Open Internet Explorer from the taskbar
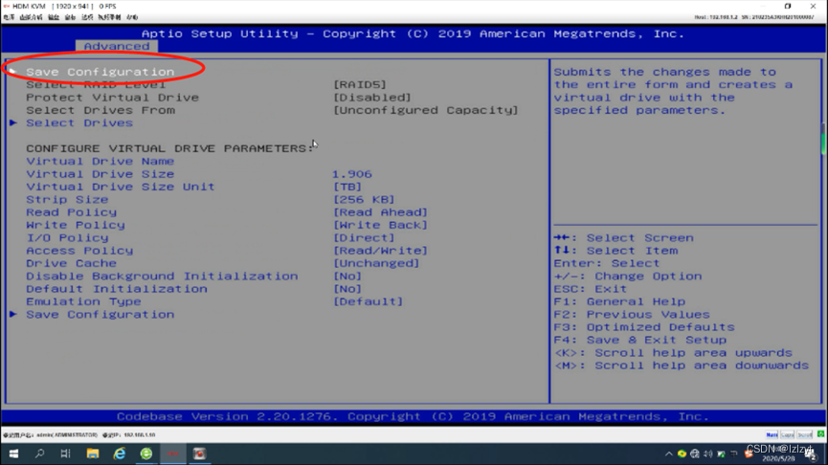 pos(120,454)
